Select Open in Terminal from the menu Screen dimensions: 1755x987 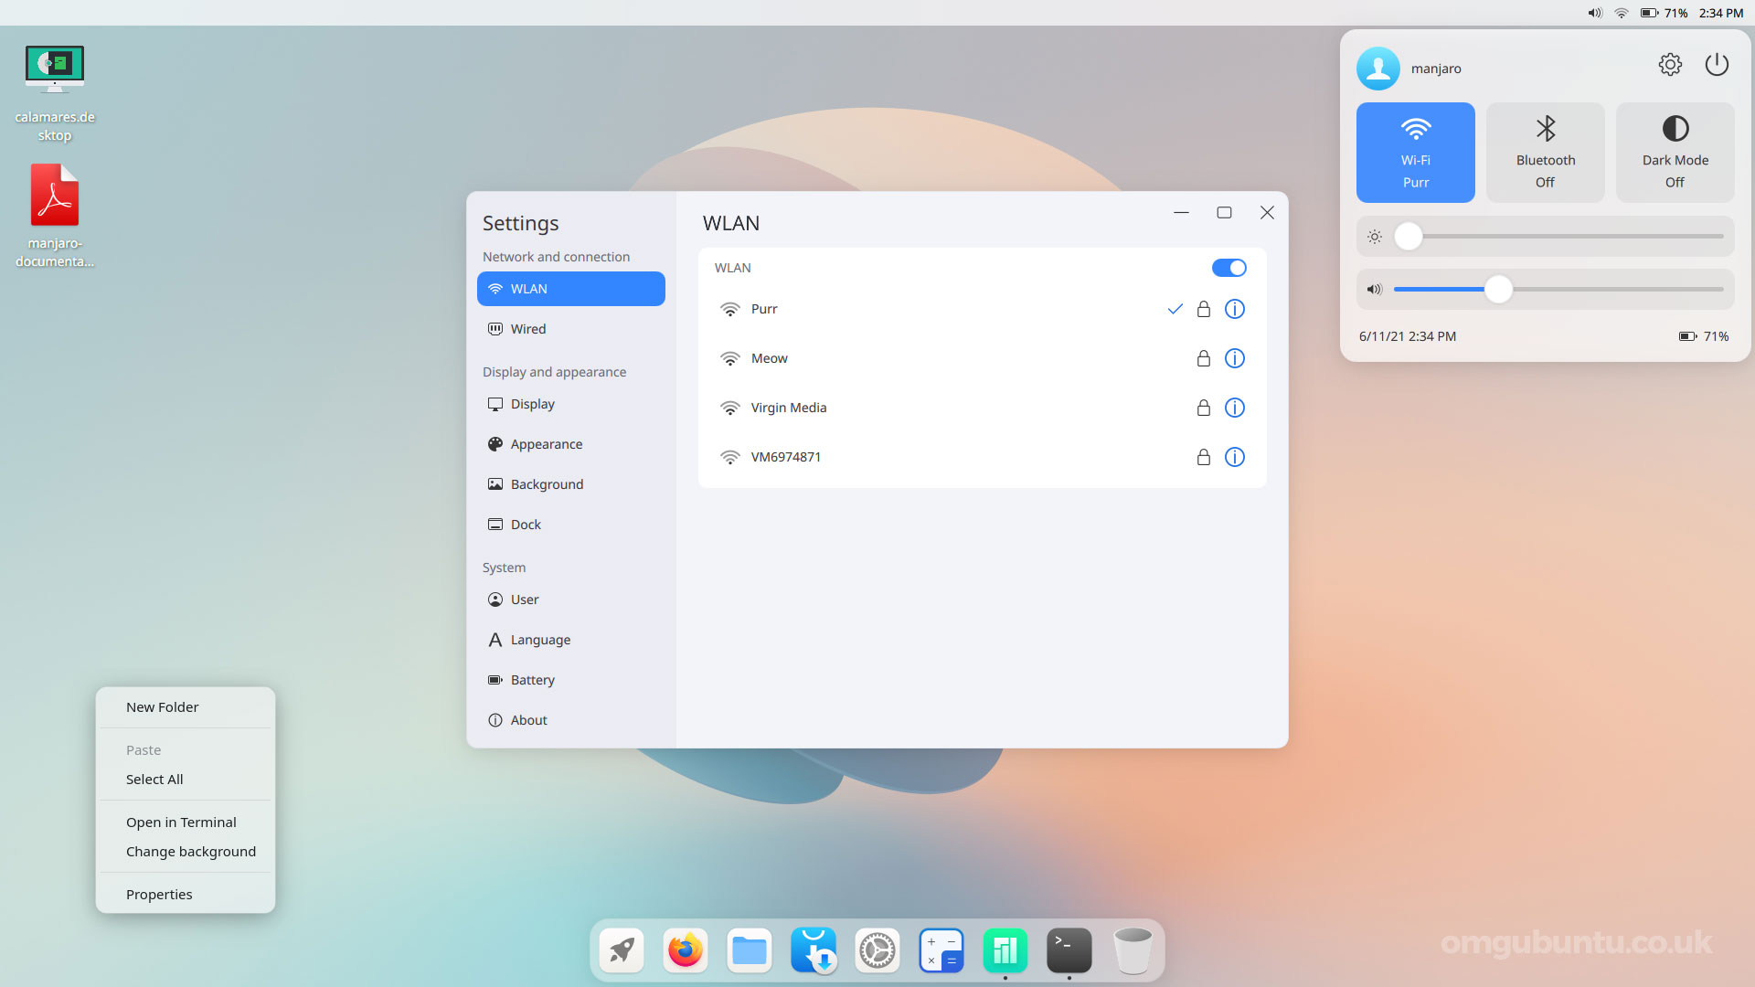click(x=181, y=822)
